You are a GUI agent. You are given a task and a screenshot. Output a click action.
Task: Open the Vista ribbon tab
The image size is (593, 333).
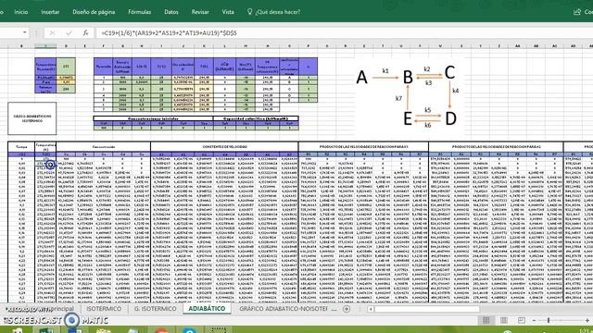tap(228, 12)
